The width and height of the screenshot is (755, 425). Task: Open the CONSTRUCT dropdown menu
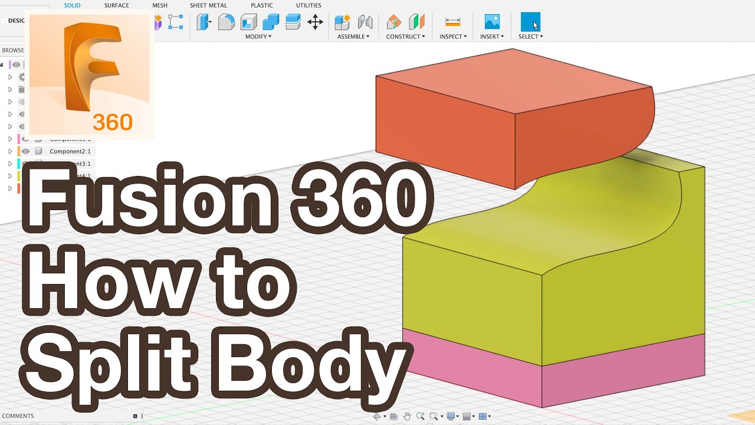(406, 37)
